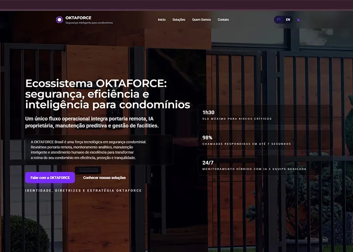Open the Contato menu item
This screenshot has width=353, height=252.
point(223,20)
